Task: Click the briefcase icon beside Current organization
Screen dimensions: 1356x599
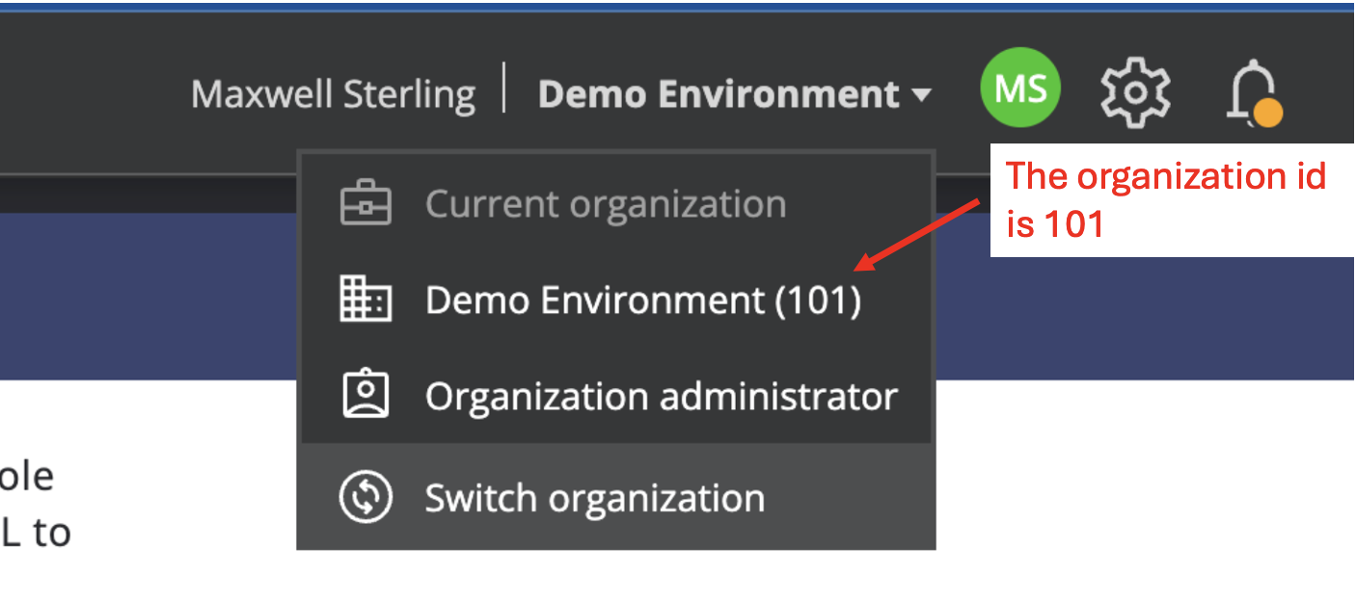Action: click(x=366, y=205)
